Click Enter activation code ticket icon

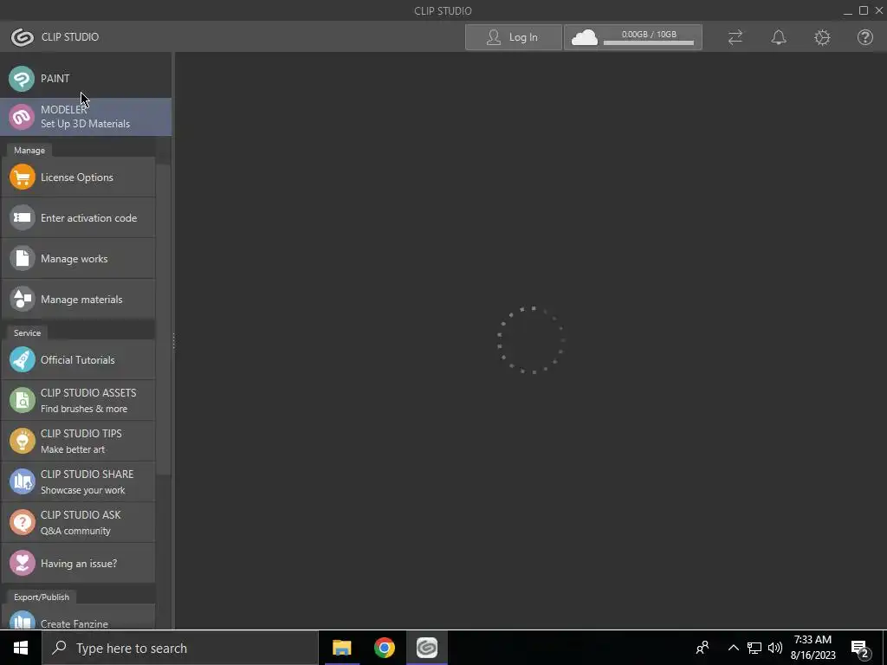22,218
